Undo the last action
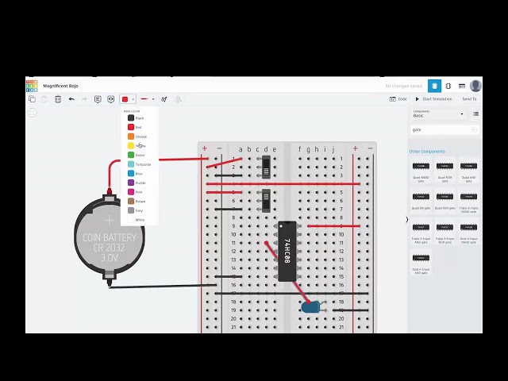508x381 pixels. click(x=71, y=99)
